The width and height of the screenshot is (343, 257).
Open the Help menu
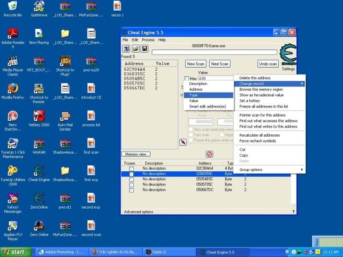point(162,40)
